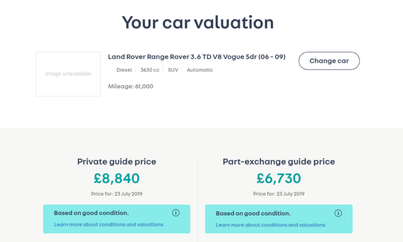Click the Diesel fuel type label
Viewport: 403px width, 242px height.
[x=124, y=70]
